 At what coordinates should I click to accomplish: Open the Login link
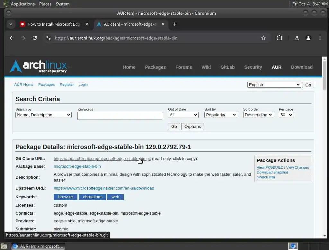(x=83, y=85)
